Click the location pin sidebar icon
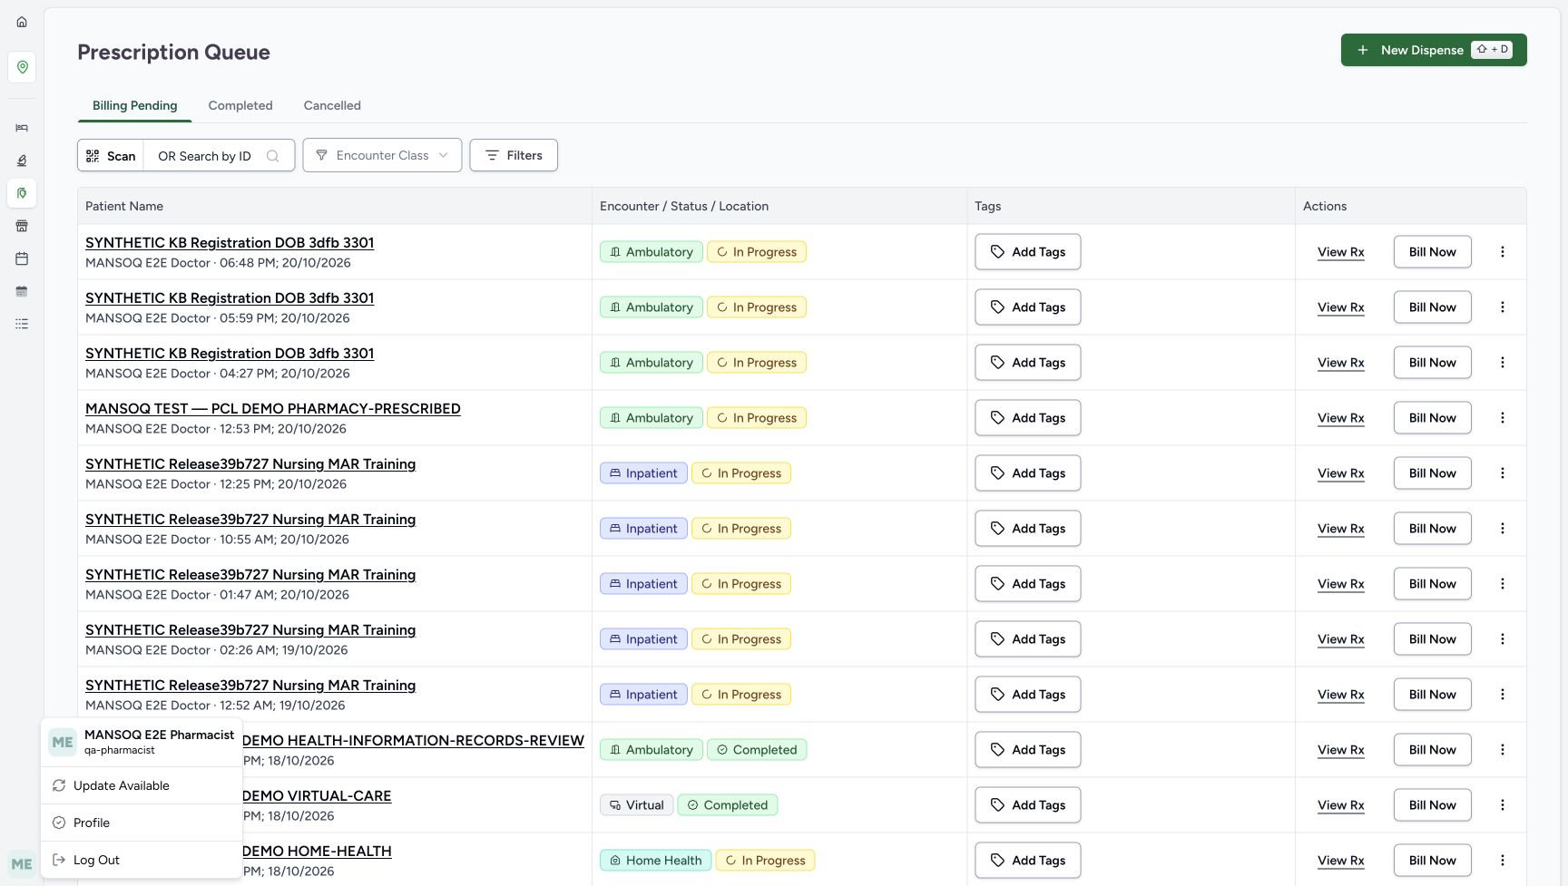The image size is (1568, 886). (x=22, y=67)
